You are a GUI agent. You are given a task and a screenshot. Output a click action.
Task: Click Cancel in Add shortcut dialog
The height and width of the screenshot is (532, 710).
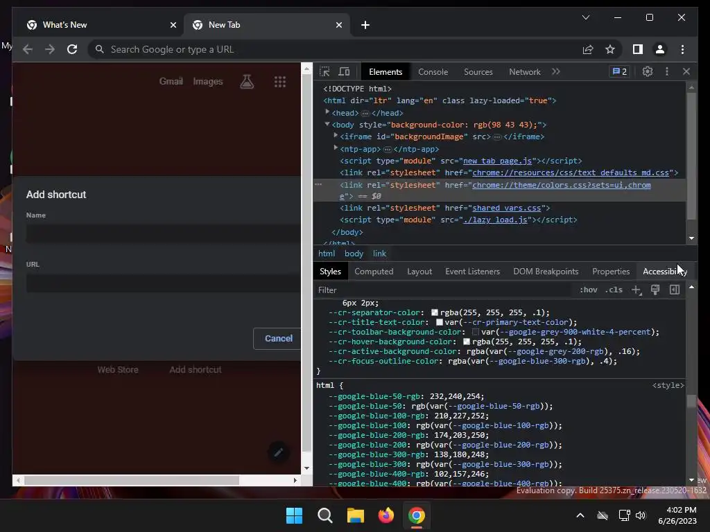tap(278, 338)
